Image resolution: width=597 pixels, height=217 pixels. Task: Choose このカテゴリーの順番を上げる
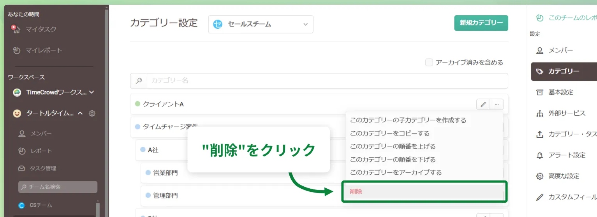click(x=393, y=146)
